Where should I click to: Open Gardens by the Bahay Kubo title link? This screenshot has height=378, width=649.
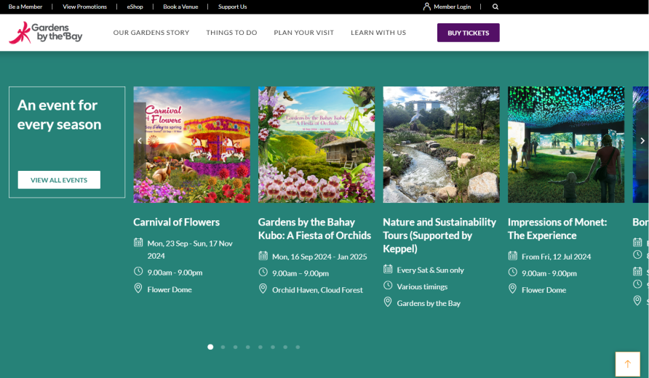[x=314, y=229]
